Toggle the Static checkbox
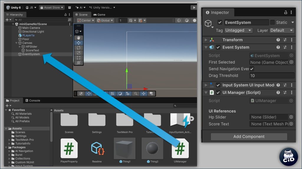 tap(273, 23)
